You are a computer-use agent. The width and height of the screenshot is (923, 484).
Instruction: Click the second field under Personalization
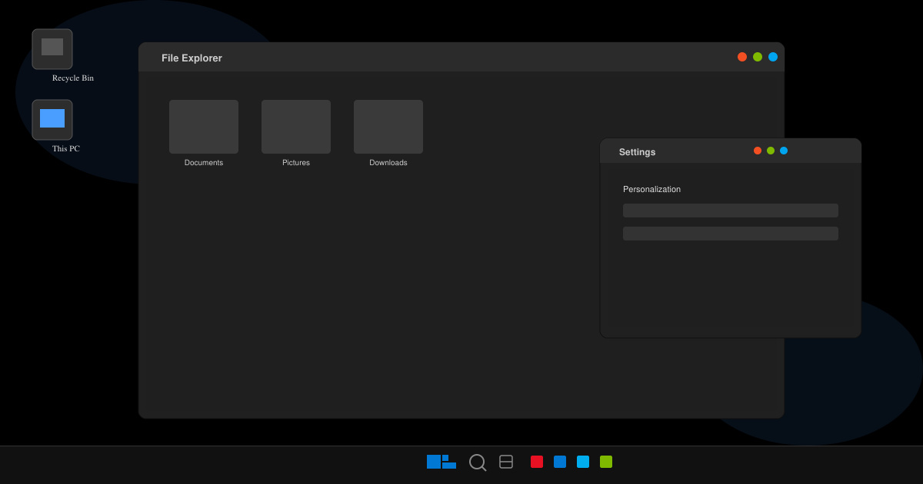tap(731, 234)
